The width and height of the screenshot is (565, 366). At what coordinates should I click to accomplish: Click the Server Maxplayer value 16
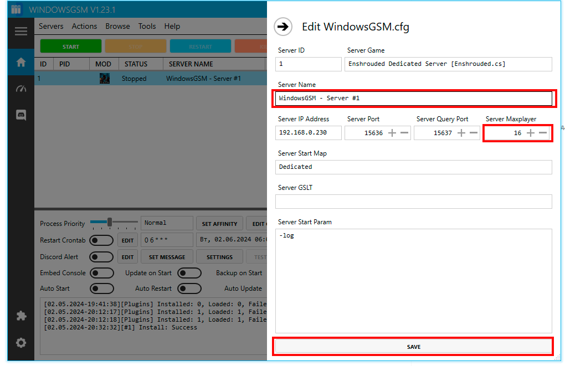(517, 133)
